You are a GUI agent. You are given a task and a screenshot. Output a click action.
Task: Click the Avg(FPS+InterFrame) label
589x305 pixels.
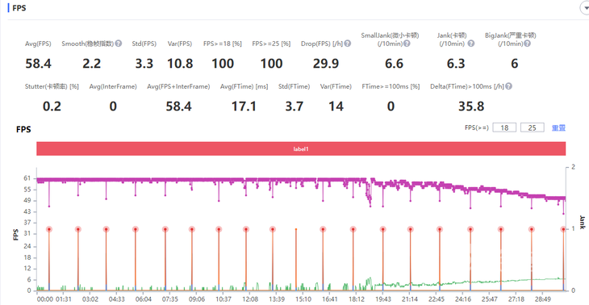(x=178, y=87)
